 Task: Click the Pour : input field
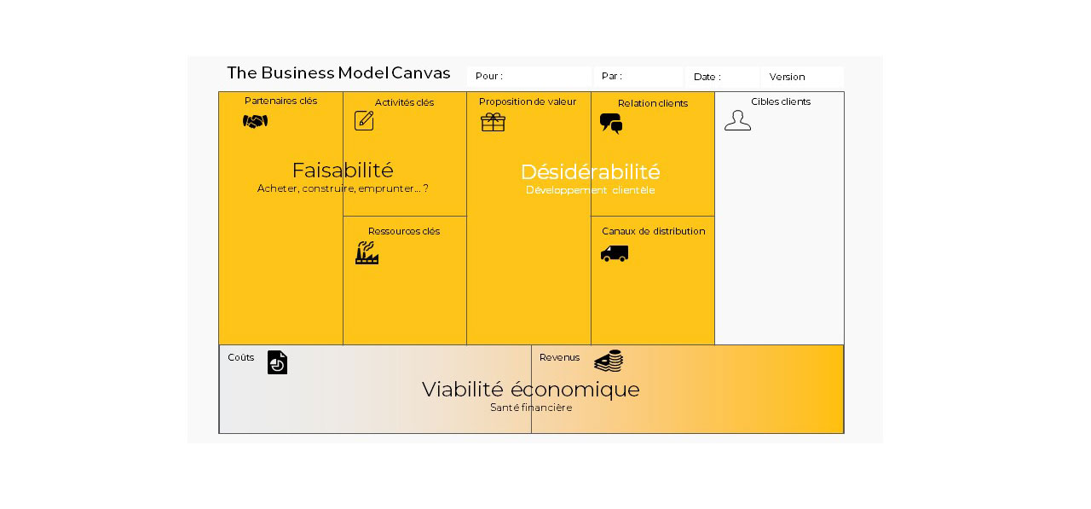click(529, 77)
